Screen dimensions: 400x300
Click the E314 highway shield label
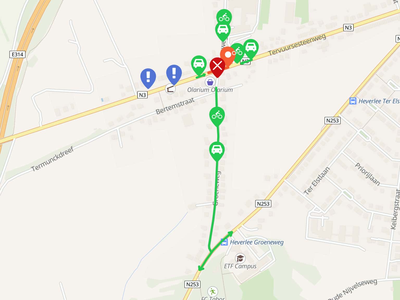pos(17,54)
